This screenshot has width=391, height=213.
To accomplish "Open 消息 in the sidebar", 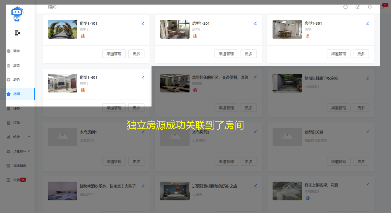I will tap(17, 51).
